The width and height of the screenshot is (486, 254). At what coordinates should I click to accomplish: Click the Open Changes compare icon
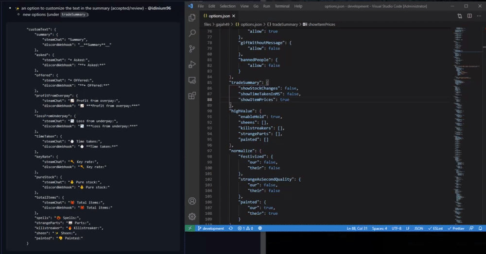pyautogui.click(x=460, y=16)
